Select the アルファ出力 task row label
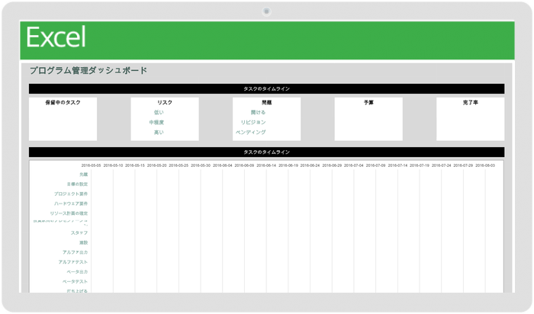Screen dimensions: 534x314 [x=76, y=252]
